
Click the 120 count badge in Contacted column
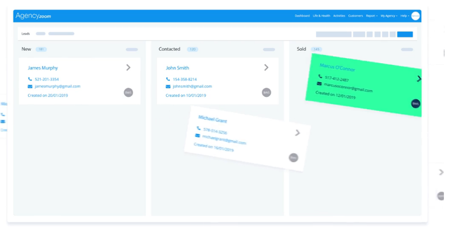(x=193, y=49)
